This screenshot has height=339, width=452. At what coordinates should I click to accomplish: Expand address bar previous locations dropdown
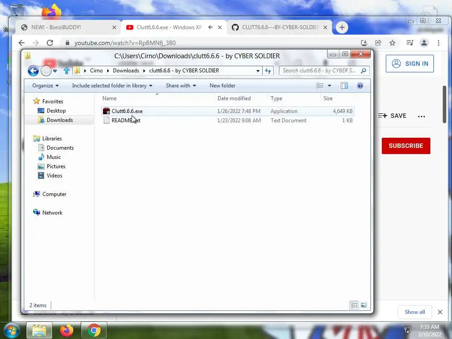click(x=258, y=71)
